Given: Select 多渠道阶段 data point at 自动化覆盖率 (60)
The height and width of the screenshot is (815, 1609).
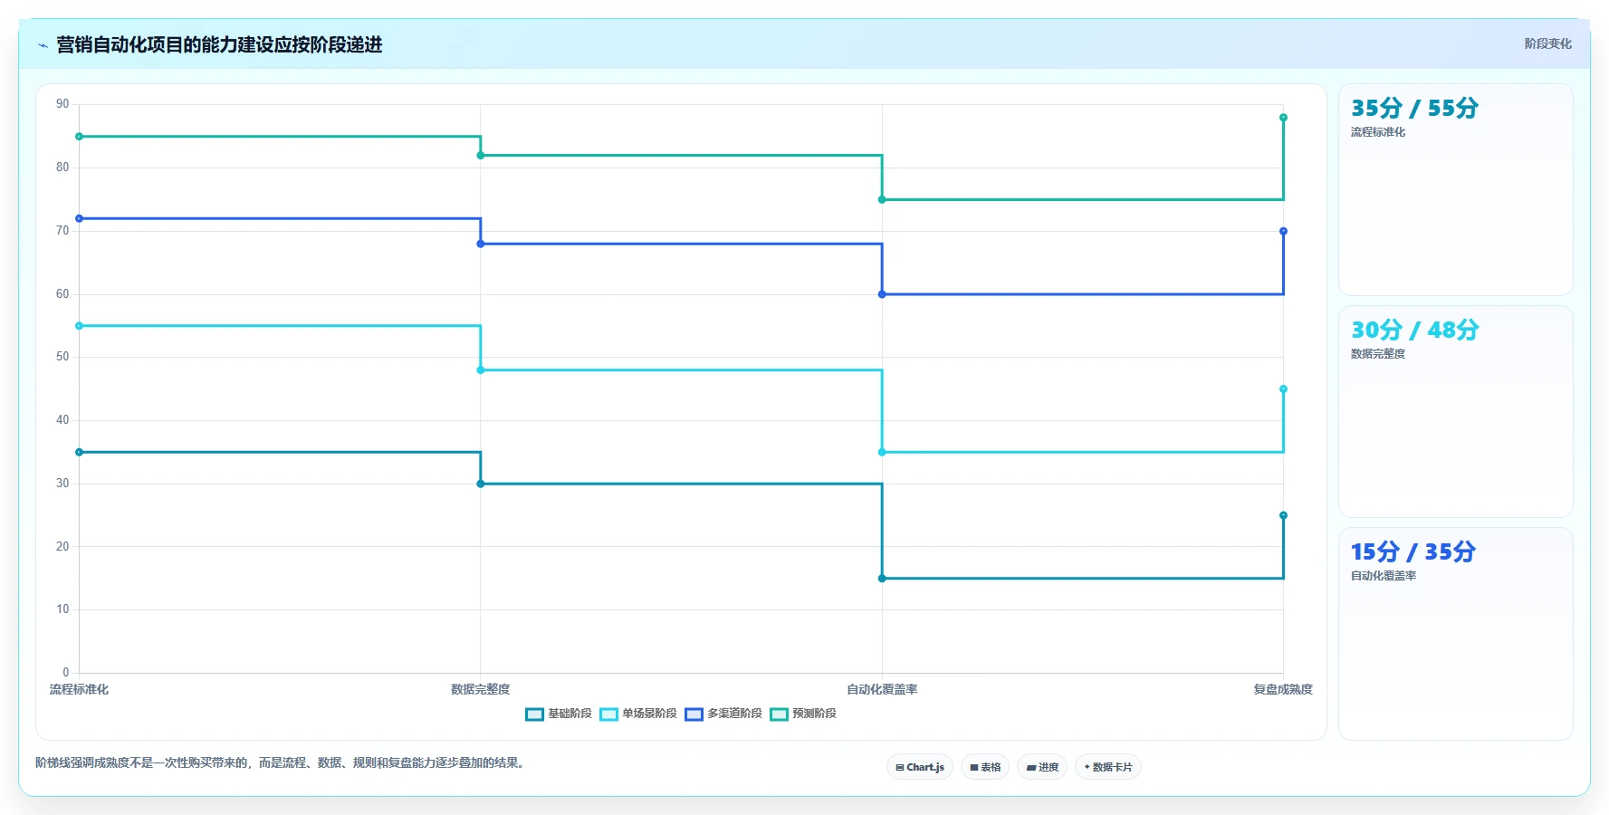Looking at the screenshot, I should pos(882,294).
